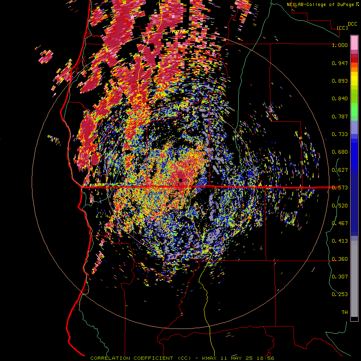Select the 0.307 legend value
Screen dimensions: 361x361
point(340,276)
